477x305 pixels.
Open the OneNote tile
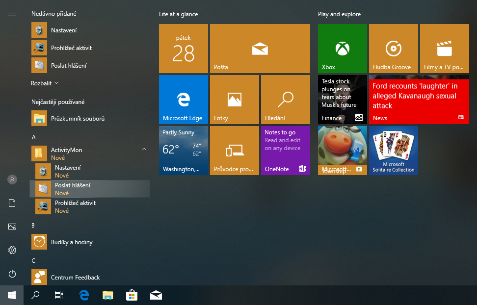tap(285, 151)
